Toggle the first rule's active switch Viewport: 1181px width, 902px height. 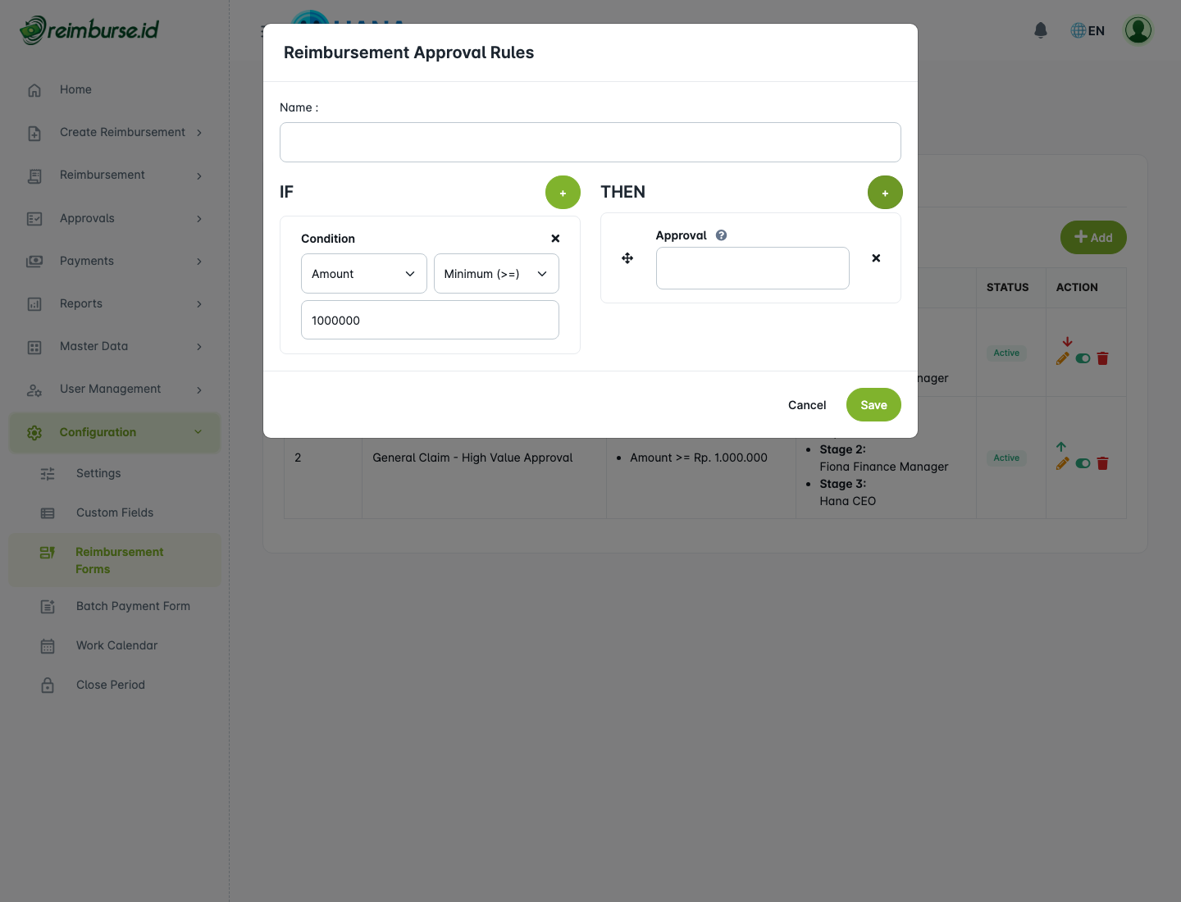coord(1083,358)
